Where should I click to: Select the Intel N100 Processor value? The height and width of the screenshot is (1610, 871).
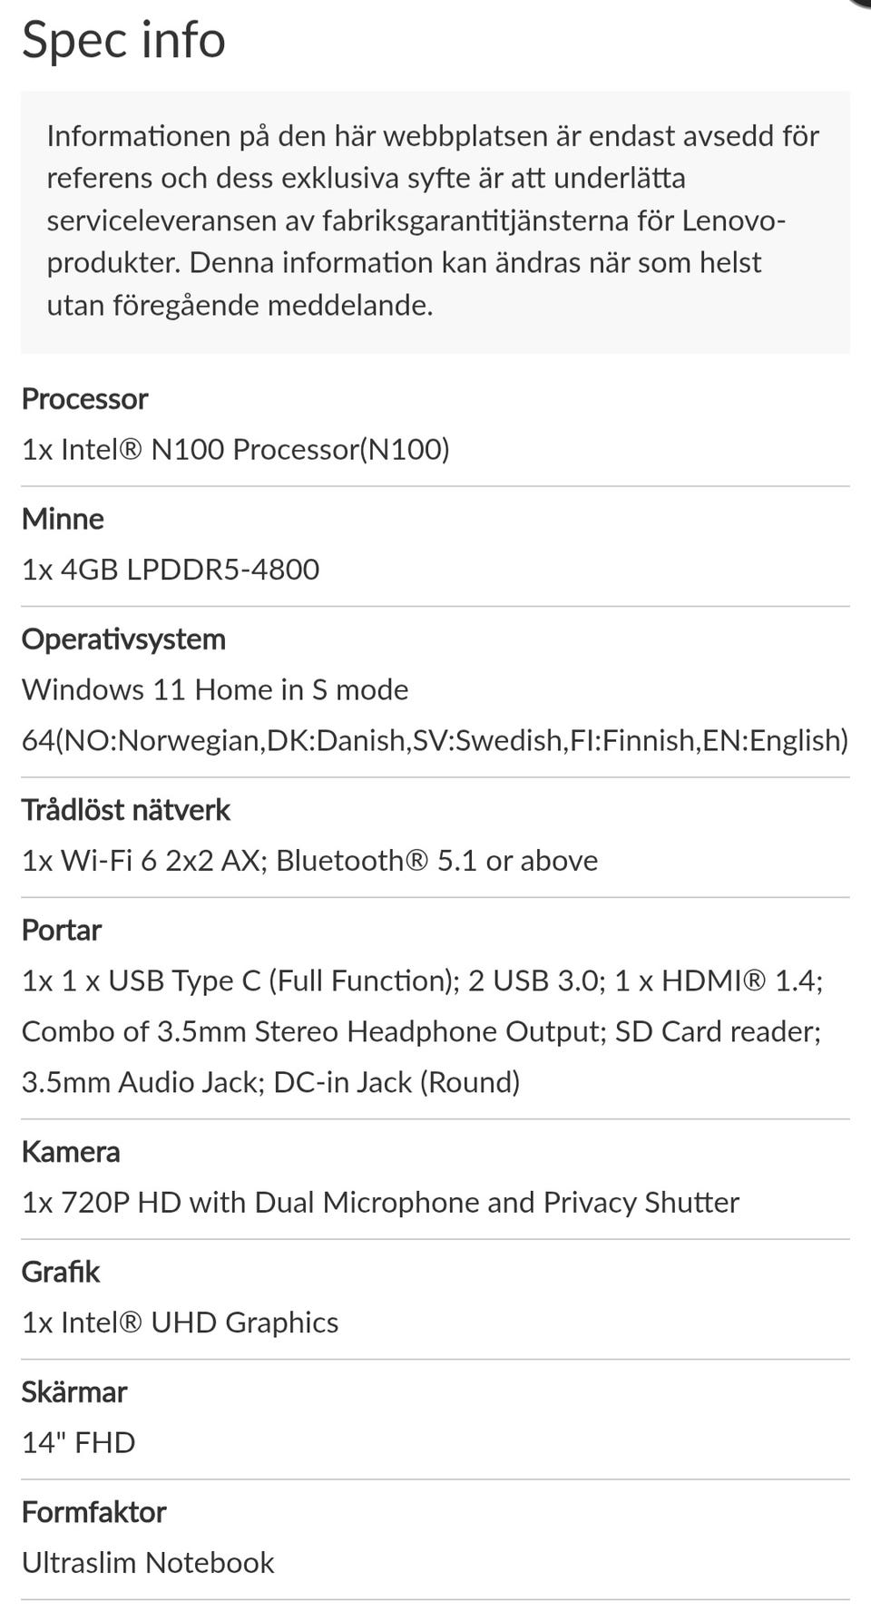(236, 449)
